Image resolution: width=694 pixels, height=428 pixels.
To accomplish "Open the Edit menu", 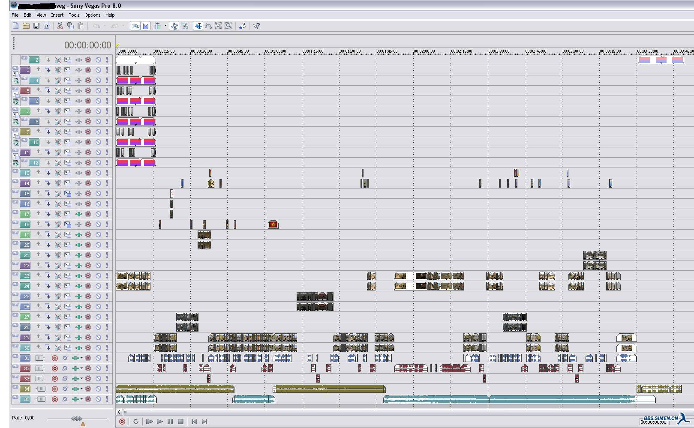I will 27,15.
